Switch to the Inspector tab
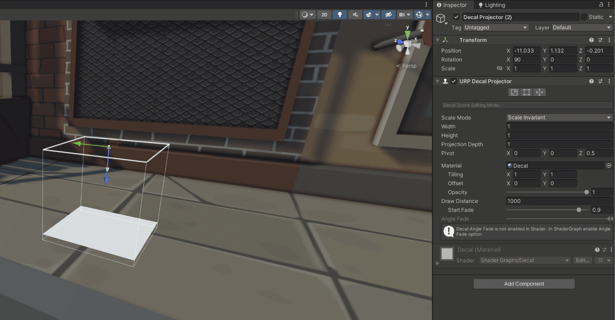Image resolution: width=615 pixels, height=320 pixels. [452, 5]
